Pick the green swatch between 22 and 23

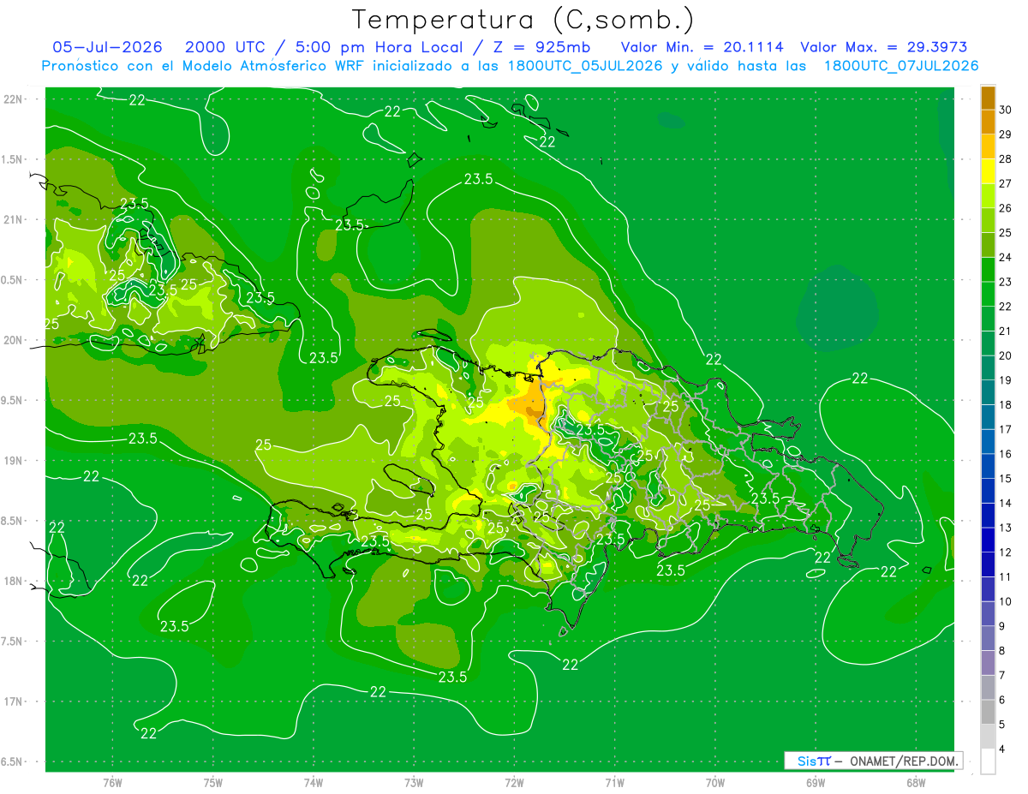click(988, 295)
